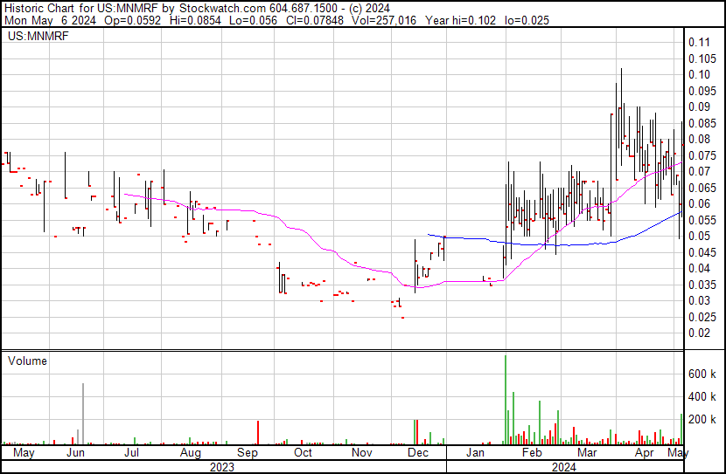The width and height of the screenshot is (726, 474).
Task: Click the Apr month label on time axis
Action: coord(644,454)
